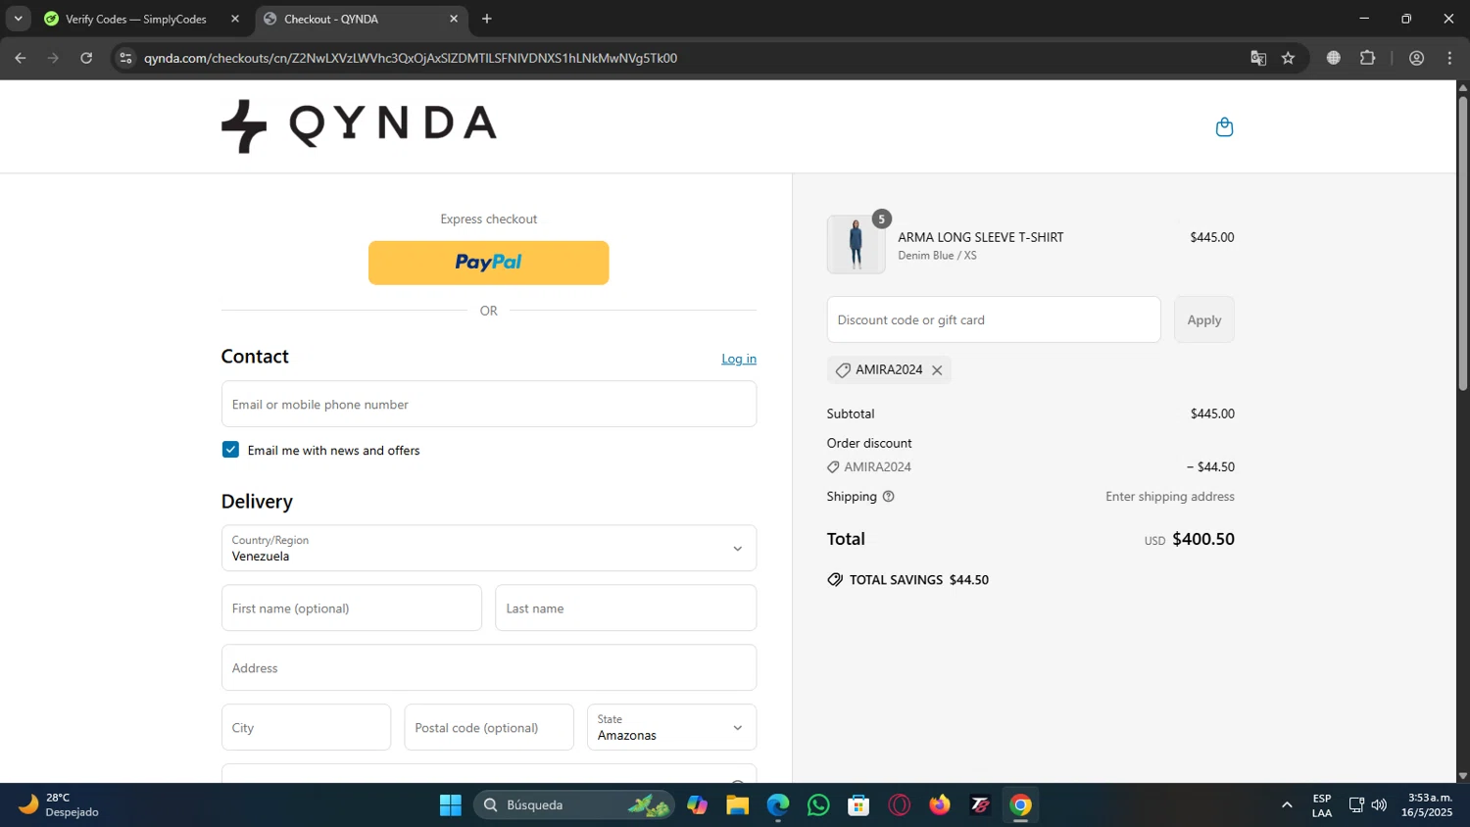Switch to the Verify Codes — SimplyCodes tab
Image resolution: width=1470 pixels, height=827 pixels.
[135, 19]
